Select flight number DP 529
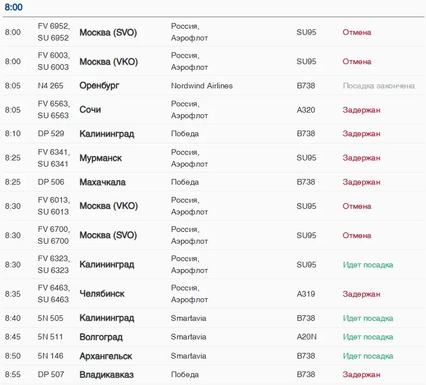The height and width of the screenshot is (385, 426). point(51,134)
